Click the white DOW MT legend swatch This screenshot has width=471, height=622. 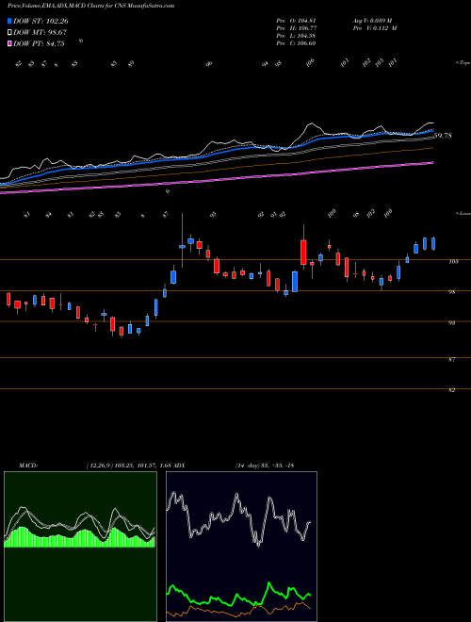[9, 33]
